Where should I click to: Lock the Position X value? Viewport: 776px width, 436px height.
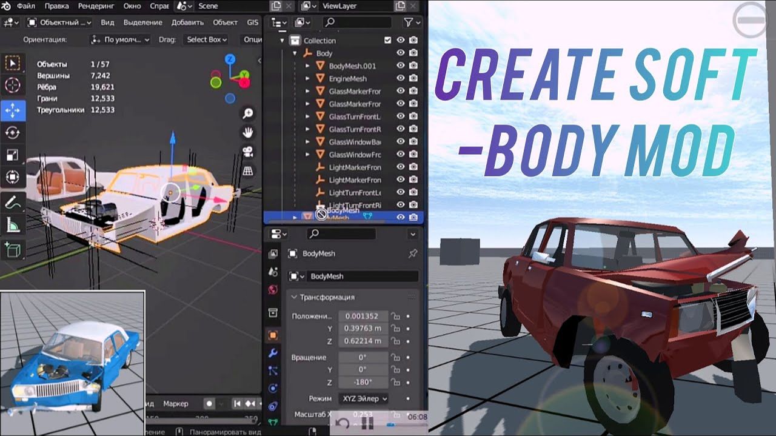click(x=395, y=316)
